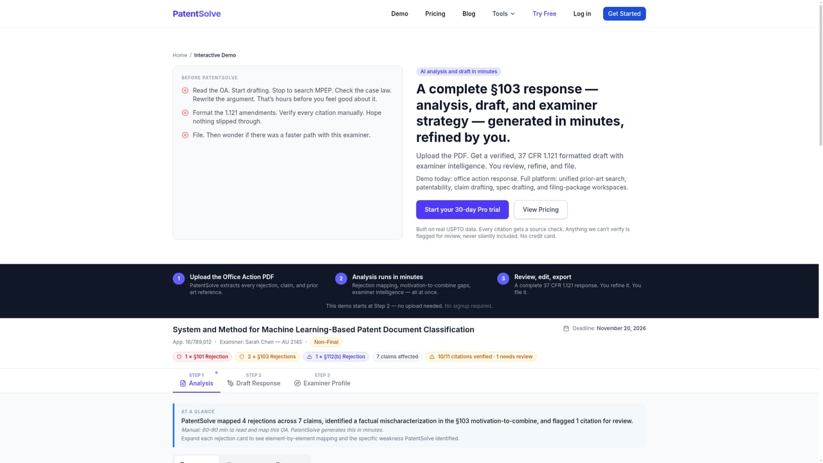Click the 2 × §103 Rejections badge
This screenshot has width=823, height=463.
267,356
